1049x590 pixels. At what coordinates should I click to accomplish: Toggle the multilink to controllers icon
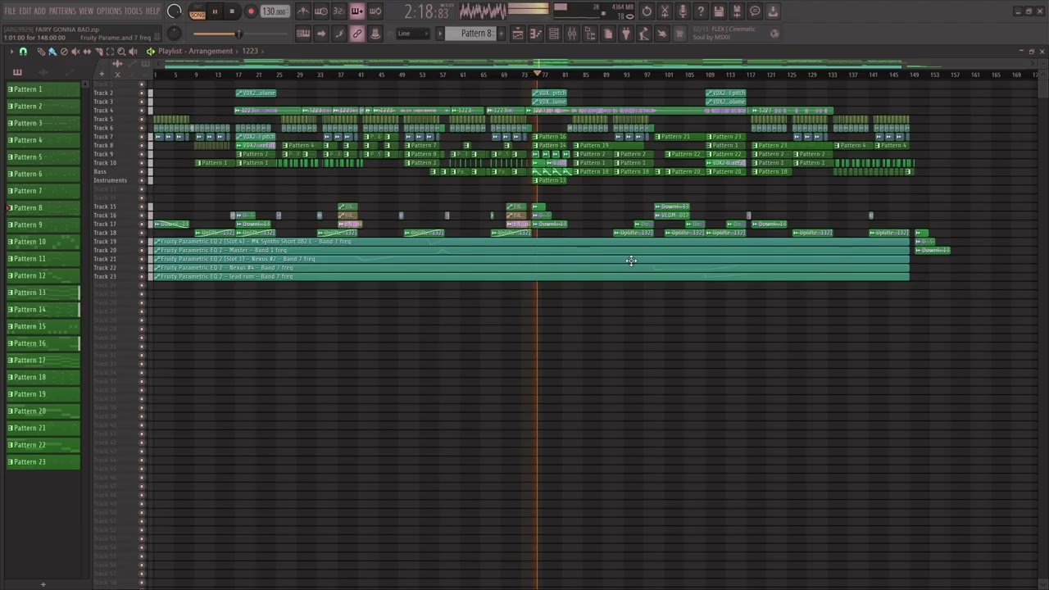[x=357, y=34]
